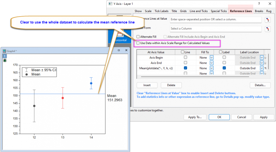This screenshot has width=276, height=152.
Task: Click the Apply To... button
Action: (195, 117)
